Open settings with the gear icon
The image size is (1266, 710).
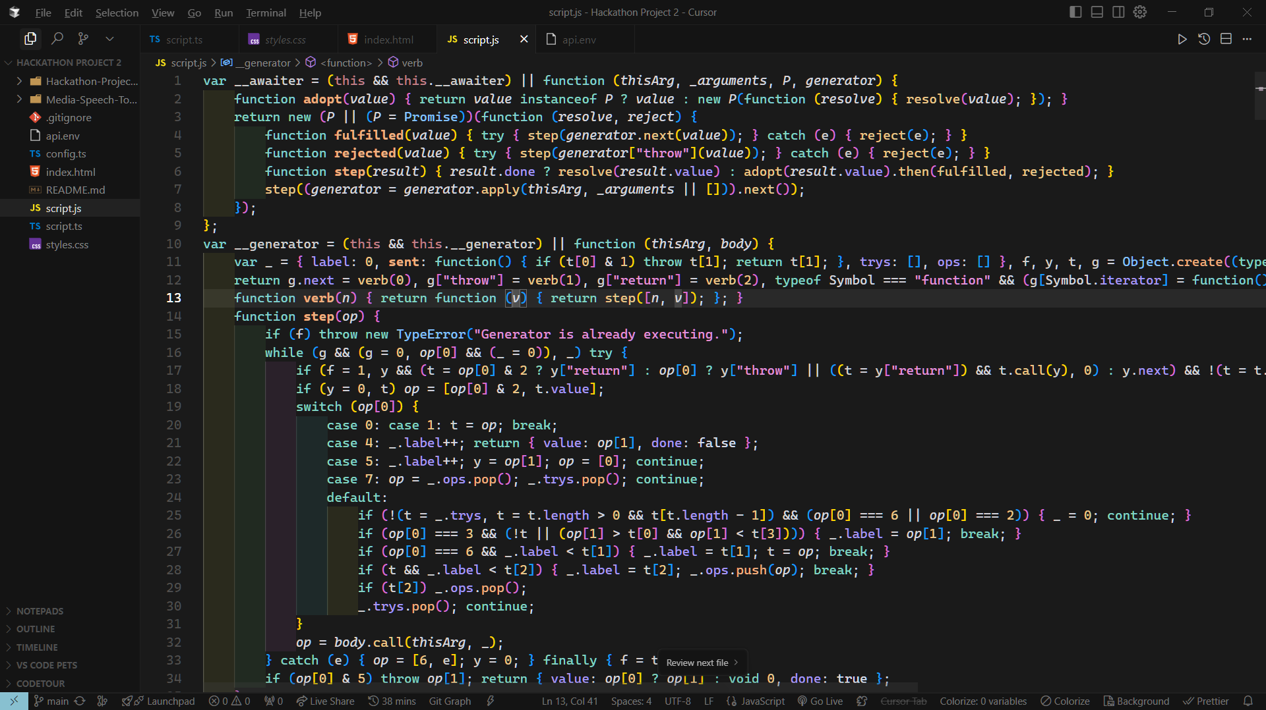point(1140,12)
